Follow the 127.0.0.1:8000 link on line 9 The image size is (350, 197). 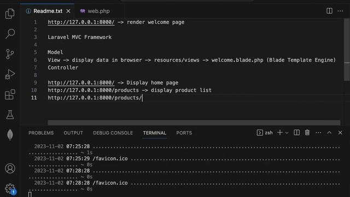point(81,83)
